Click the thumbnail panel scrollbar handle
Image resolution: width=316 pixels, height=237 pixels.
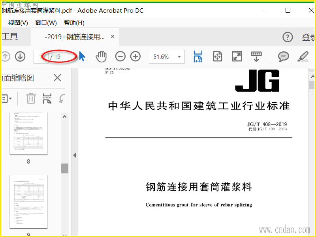64,168
